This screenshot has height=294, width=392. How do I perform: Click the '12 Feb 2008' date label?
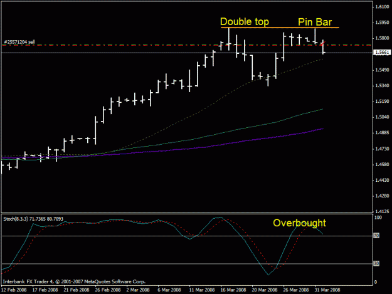[x=14, y=290]
